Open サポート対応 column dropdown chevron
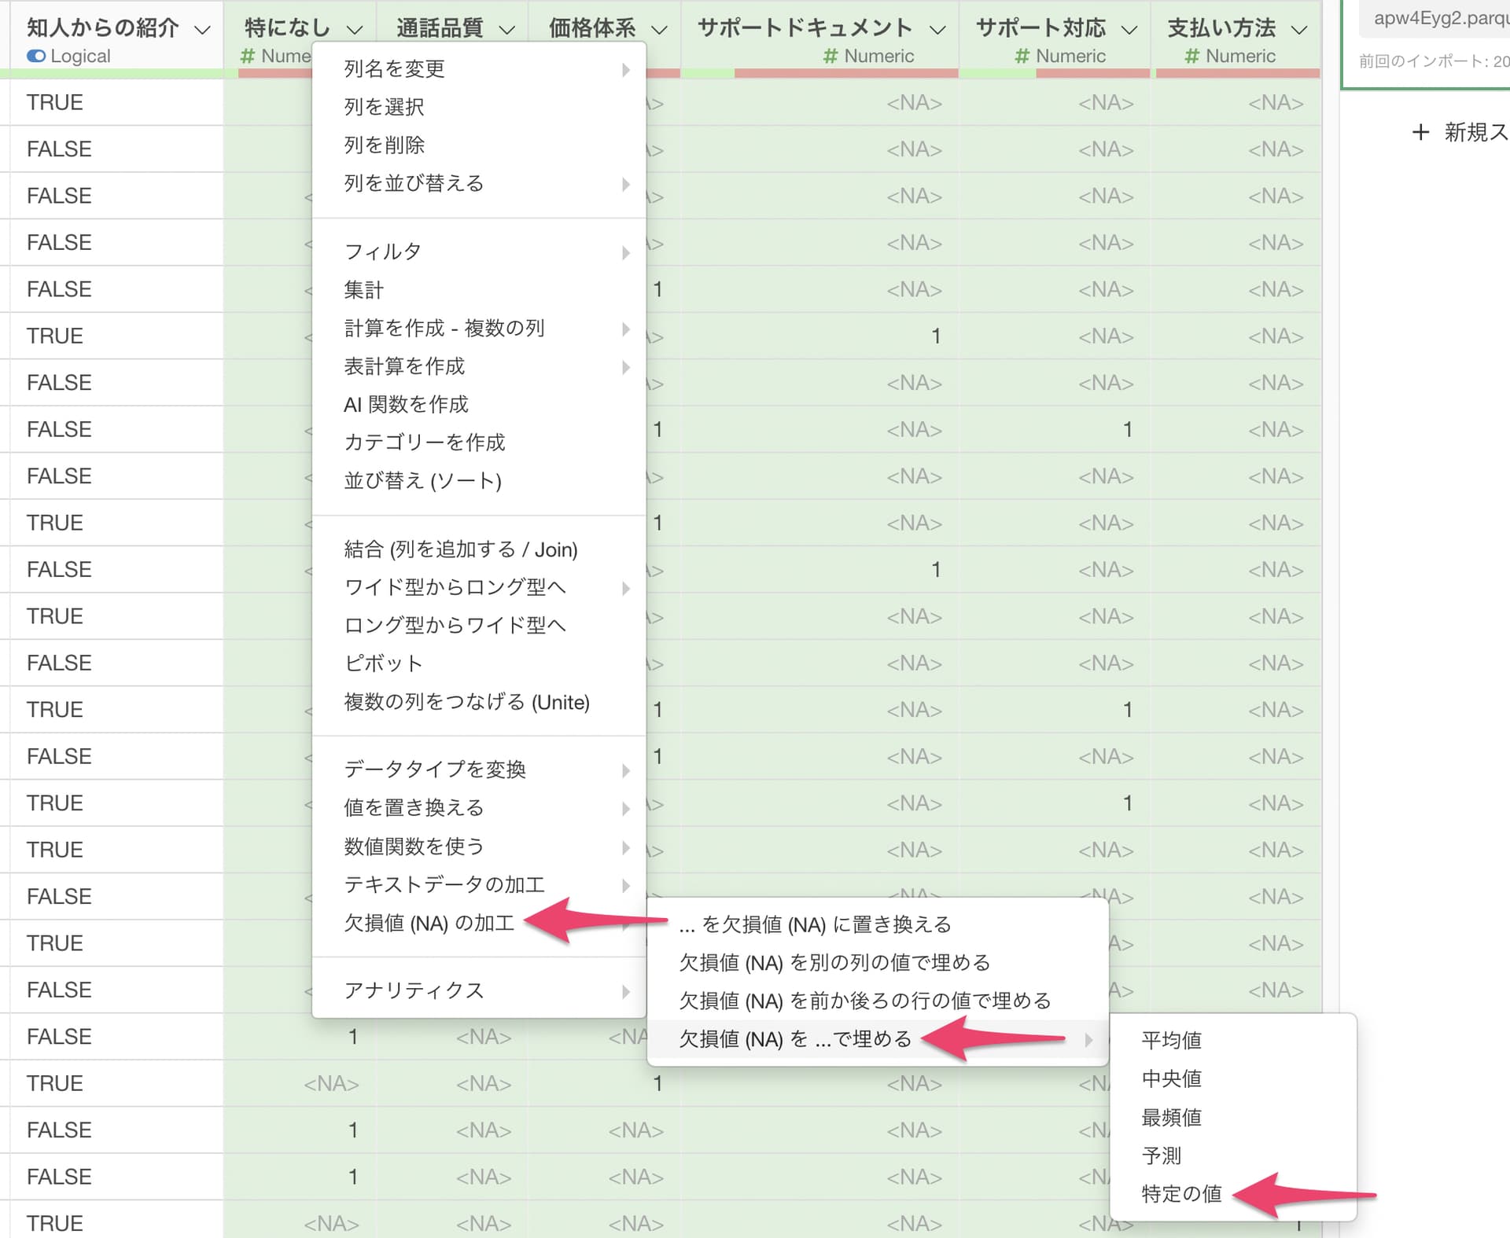1510x1238 pixels. [1129, 30]
